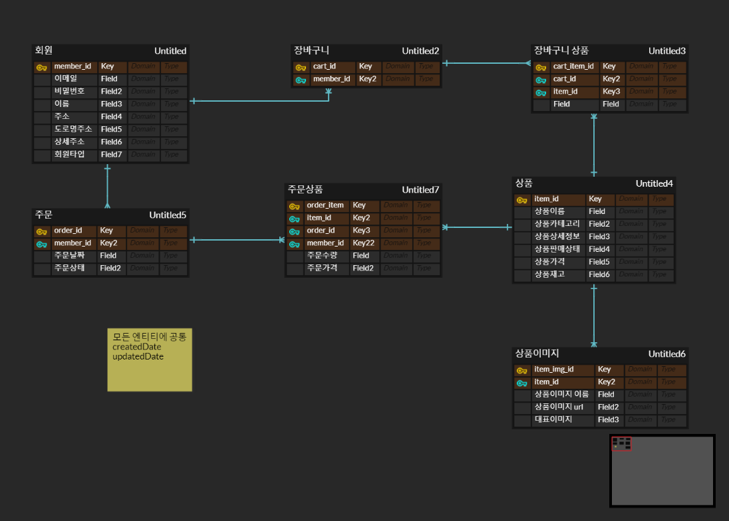
Task: Select the relationship line between 상품 and 상품이미지
Action: [594, 316]
